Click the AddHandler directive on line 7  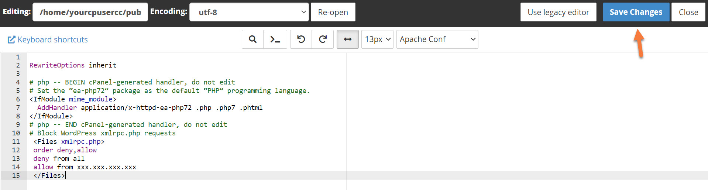tap(57, 108)
